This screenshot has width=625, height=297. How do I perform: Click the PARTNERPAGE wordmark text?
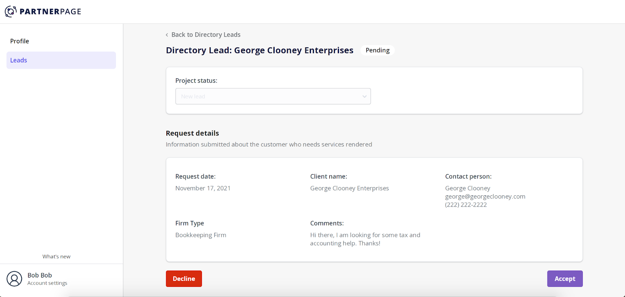(50, 12)
